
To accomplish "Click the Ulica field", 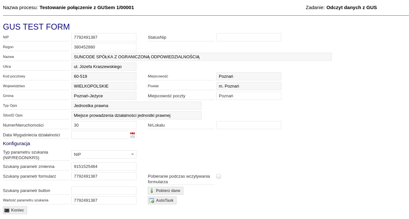I will [x=104, y=66].
